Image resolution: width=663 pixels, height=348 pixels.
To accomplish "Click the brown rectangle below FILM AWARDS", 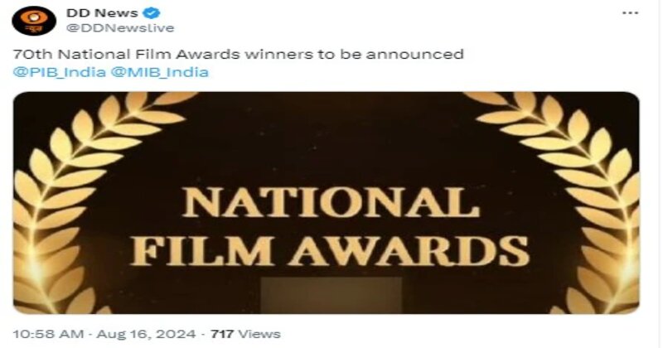I will point(331,295).
